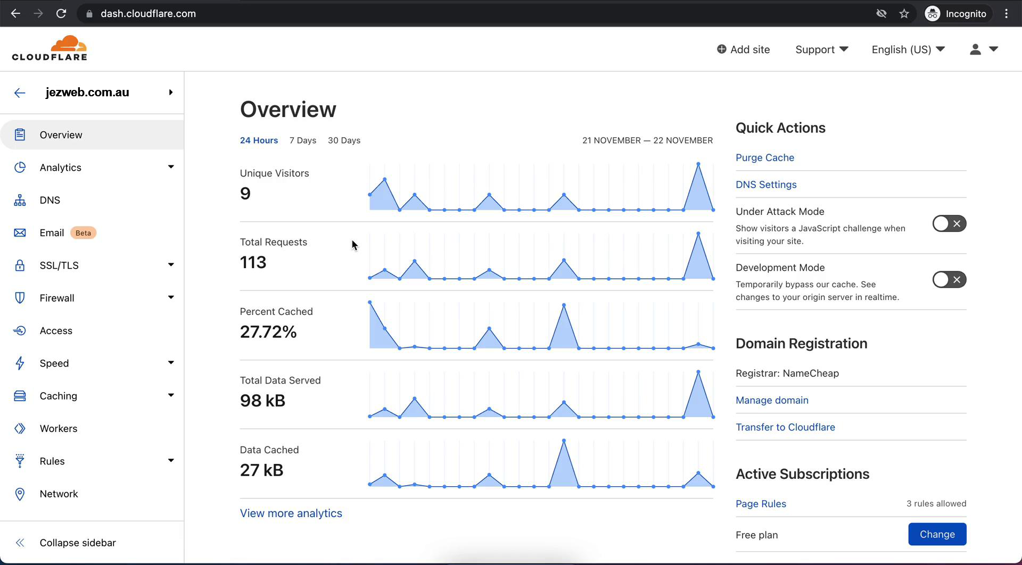Image resolution: width=1022 pixels, height=565 pixels.
Task: Expand the Firewall submenu arrow
Action: click(x=171, y=297)
